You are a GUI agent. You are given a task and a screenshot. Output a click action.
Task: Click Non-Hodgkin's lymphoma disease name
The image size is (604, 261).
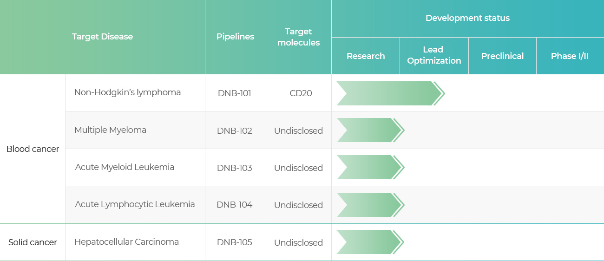(x=127, y=92)
